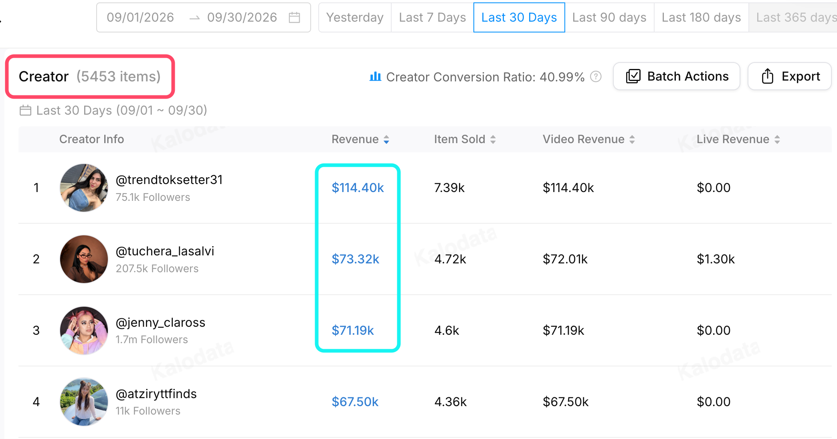
Task: Choose the Last 180 days range
Action: [702, 18]
